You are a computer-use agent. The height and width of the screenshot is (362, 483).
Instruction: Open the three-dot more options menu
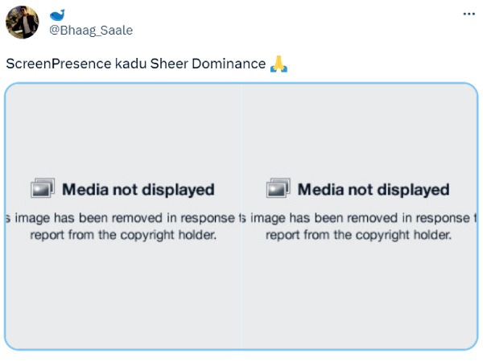click(x=469, y=14)
